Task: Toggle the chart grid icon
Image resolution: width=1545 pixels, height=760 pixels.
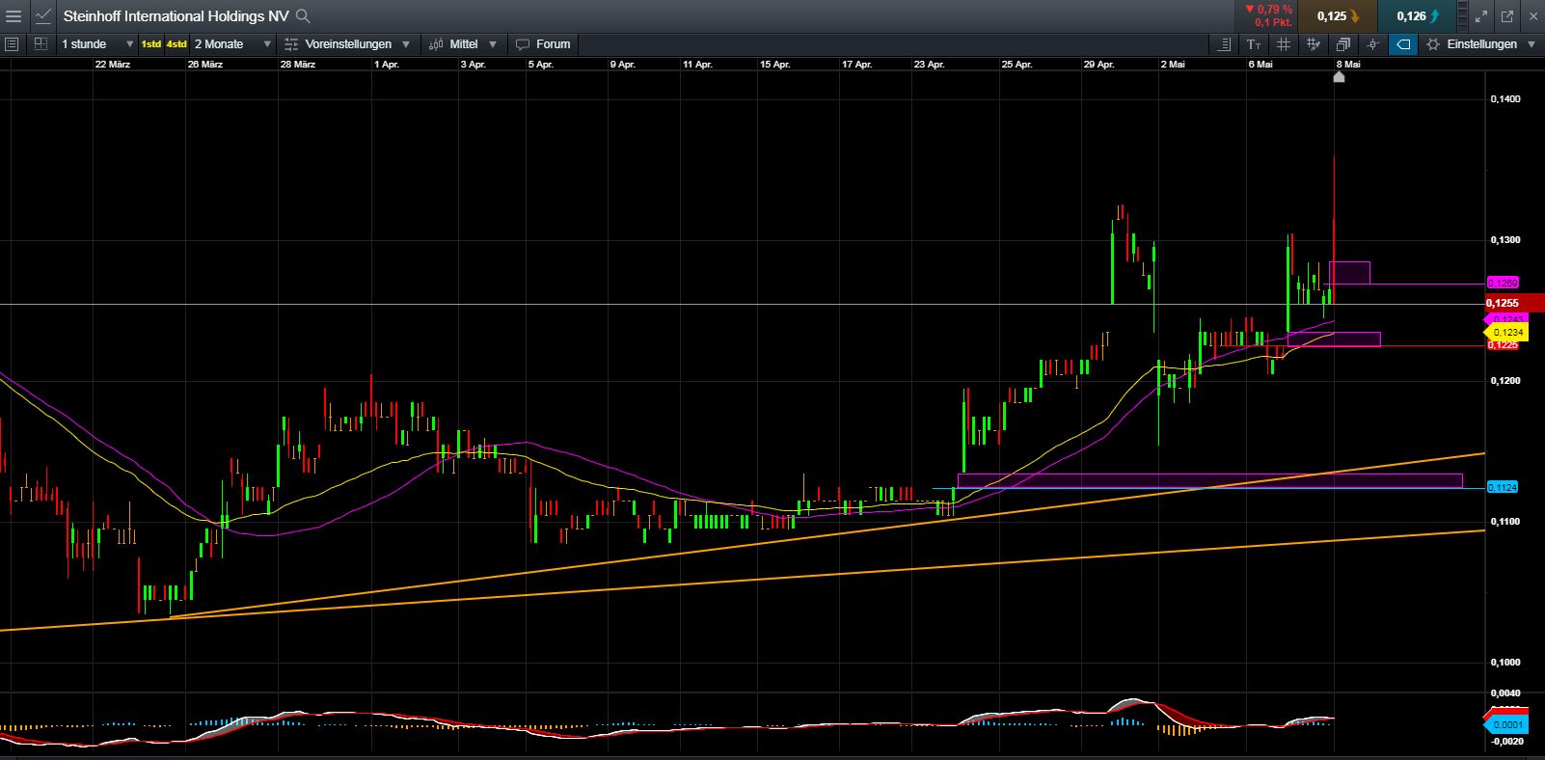Action: (1283, 44)
